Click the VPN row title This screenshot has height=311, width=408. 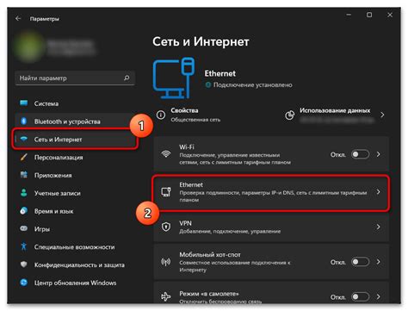pyautogui.click(x=185, y=223)
